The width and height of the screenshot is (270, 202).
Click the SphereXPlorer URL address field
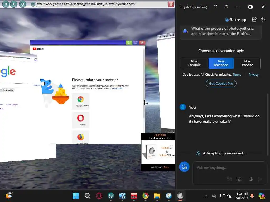click(x=102, y=4)
